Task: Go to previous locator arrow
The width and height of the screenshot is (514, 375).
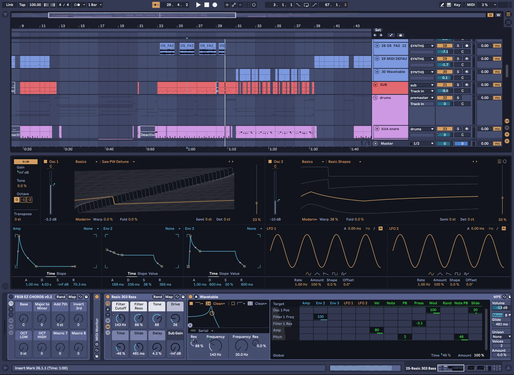Action: pyautogui.click(x=375, y=35)
